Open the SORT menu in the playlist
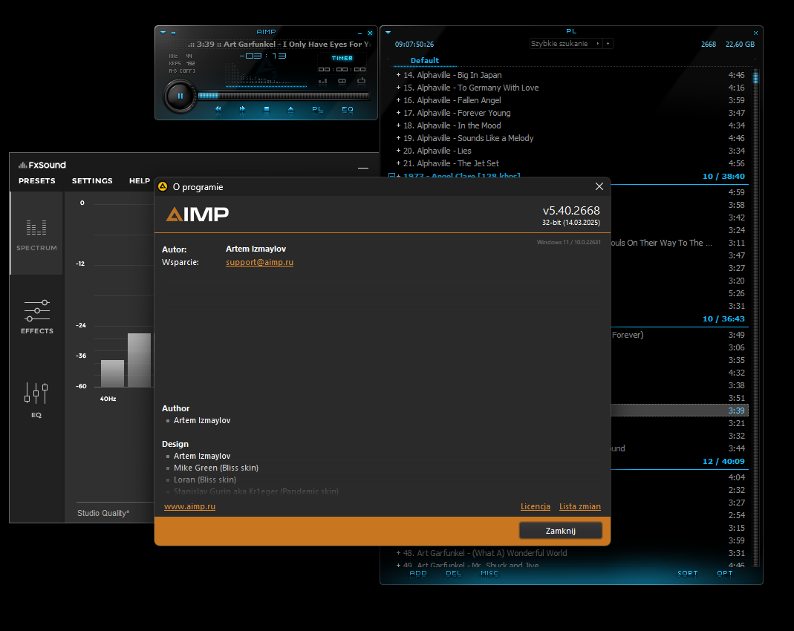 tap(688, 573)
